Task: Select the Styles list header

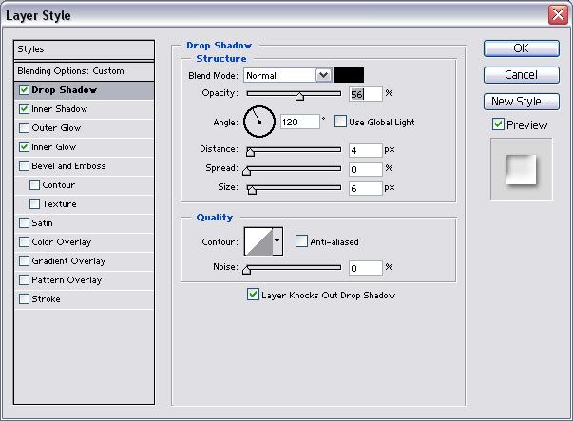Action: point(84,49)
